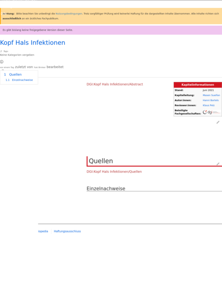Open author Hanni Bartels profile link
The image size is (222, 296).
coord(211,100)
